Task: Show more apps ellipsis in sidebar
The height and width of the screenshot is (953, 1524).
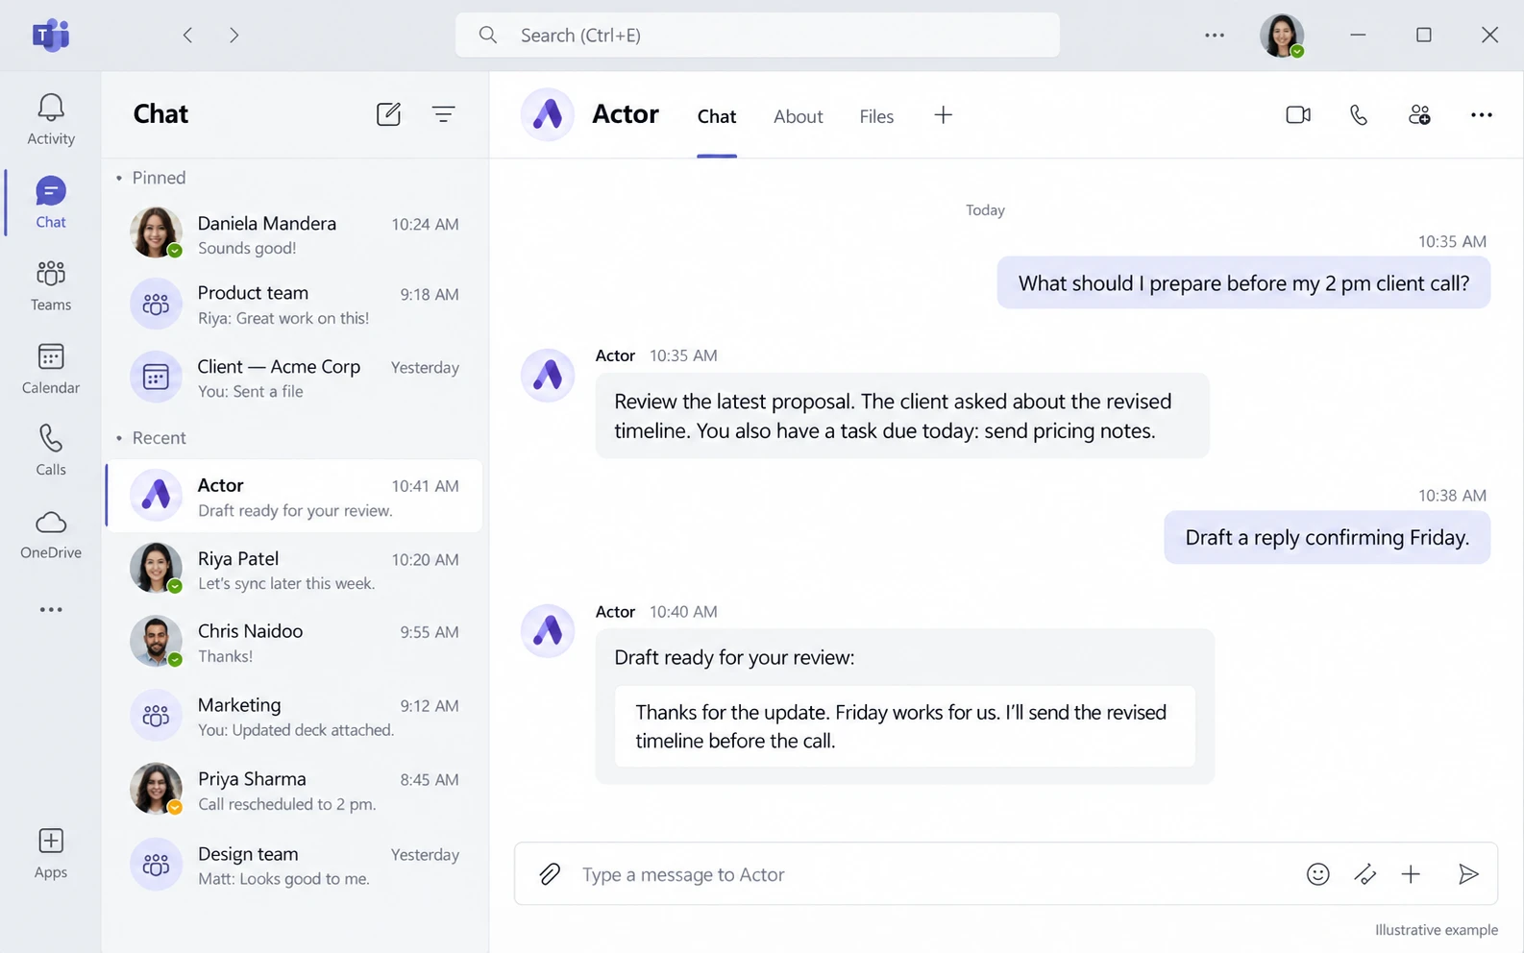Action: click(x=51, y=609)
